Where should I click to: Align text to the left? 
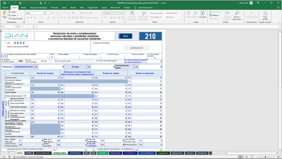click(62, 18)
